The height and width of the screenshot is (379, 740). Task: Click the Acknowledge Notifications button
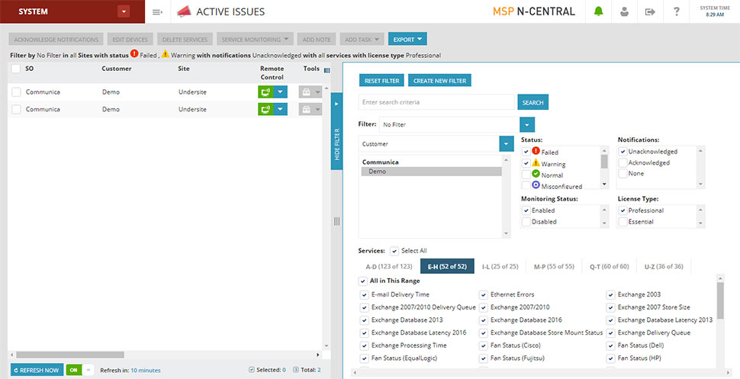coord(56,39)
